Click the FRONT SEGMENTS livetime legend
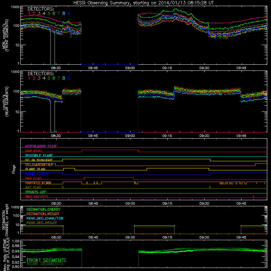271x271 pixels. pyautogui.click(x=46, y=260)
